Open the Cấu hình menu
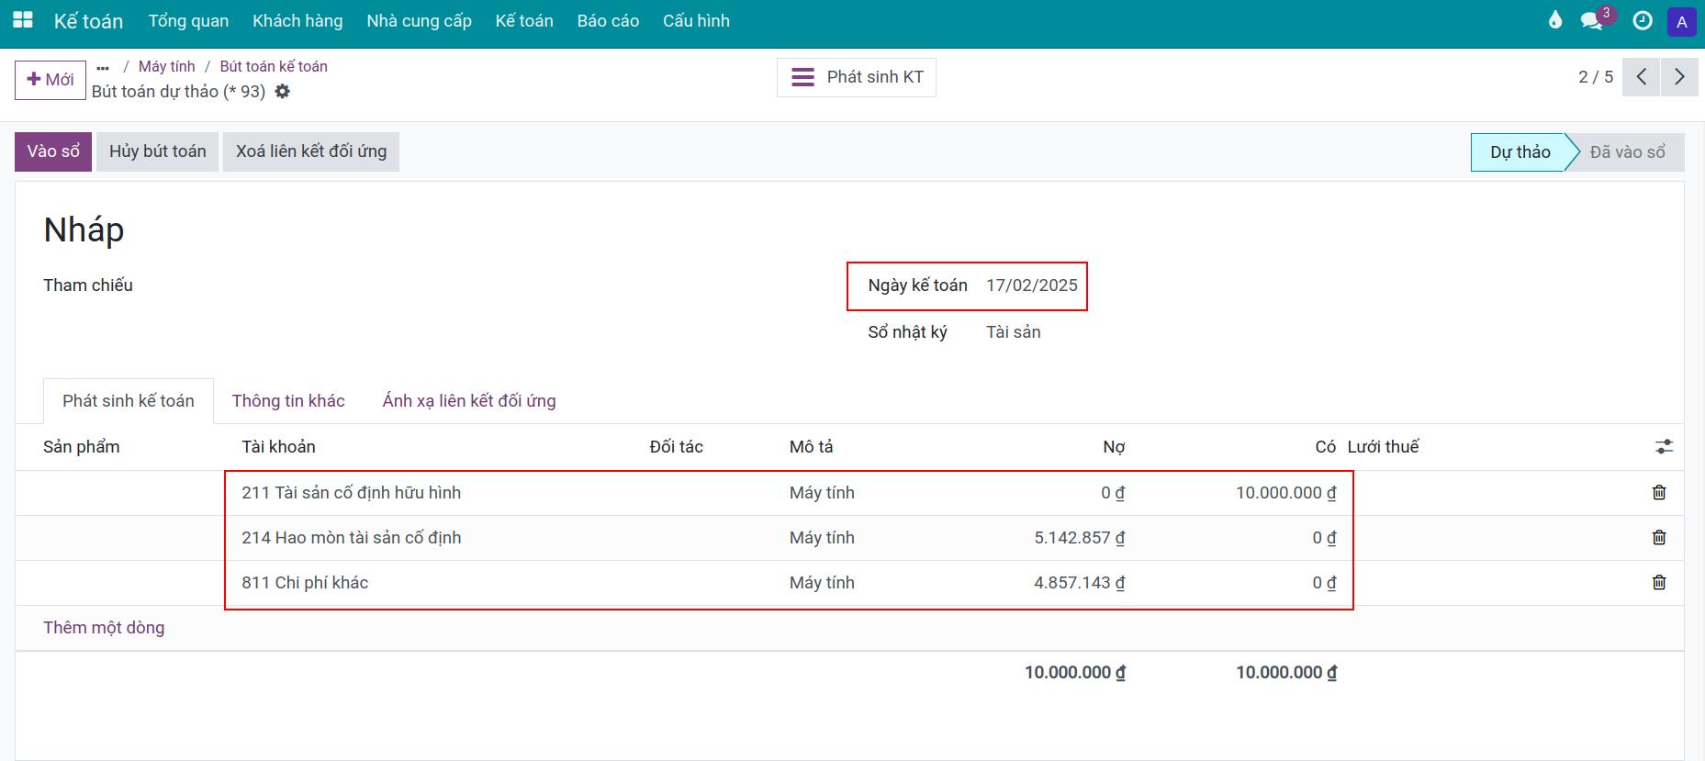This screenshot has height=761, width=1705. (x=696, y=21)
